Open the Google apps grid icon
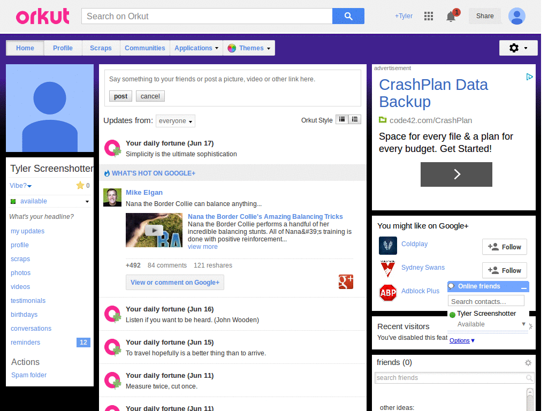This screenshot has width=548, height=411. (429, 16)
